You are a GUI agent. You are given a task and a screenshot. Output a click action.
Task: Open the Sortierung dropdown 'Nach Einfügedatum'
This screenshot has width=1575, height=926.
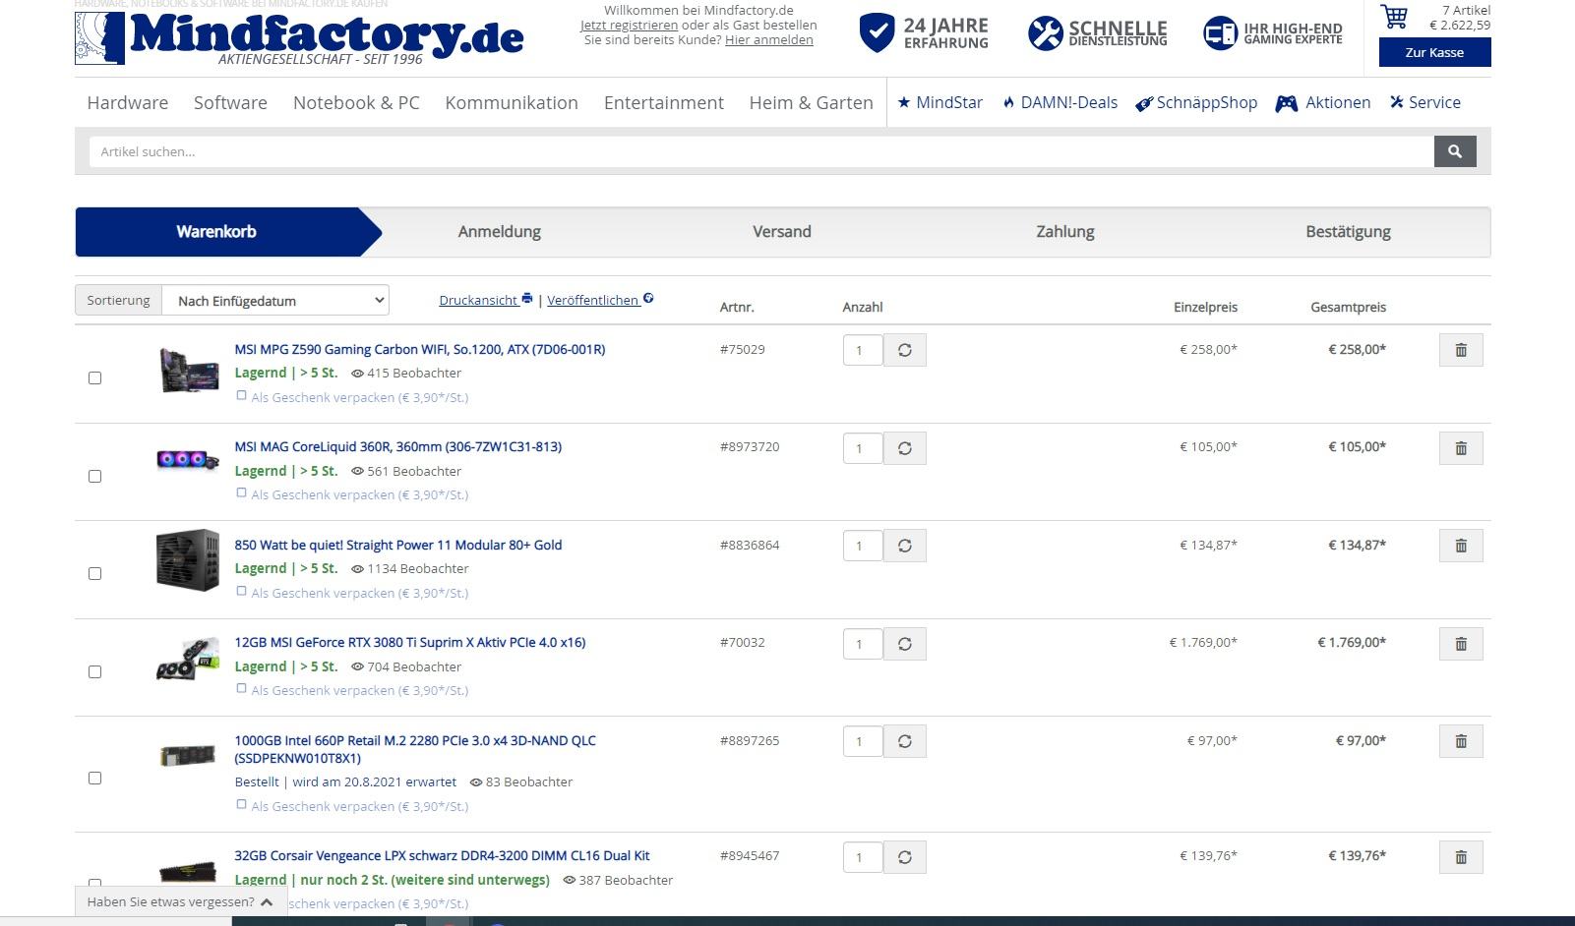click(x=275, y=301)
